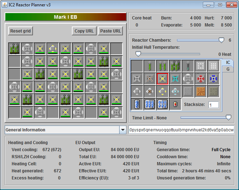Focus the Stacksize input field
The image size is (239, 190).
[x=214, y=105]
